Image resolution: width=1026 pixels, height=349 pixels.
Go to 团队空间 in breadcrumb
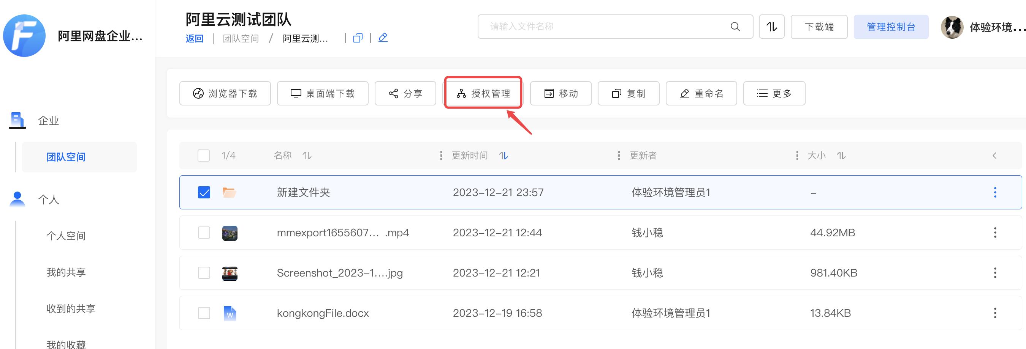241,39
